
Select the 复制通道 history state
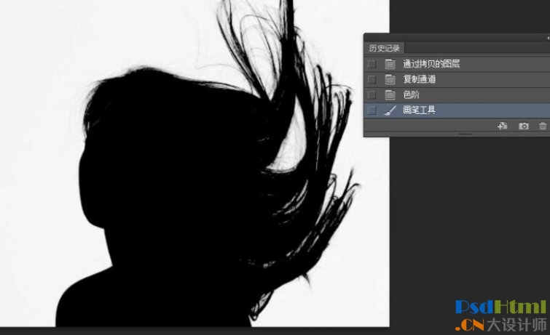click(x=420, y=79)
